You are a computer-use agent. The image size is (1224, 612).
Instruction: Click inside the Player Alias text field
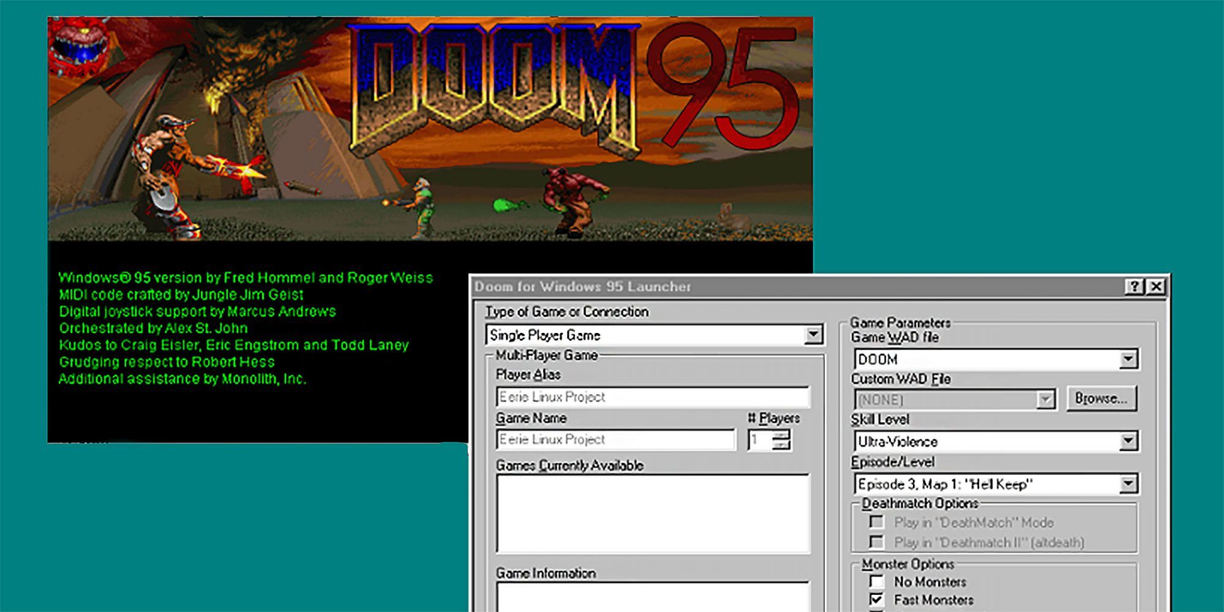[649, 397]
